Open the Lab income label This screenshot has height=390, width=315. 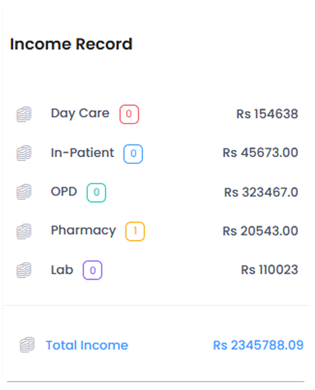tap(62, 270)
